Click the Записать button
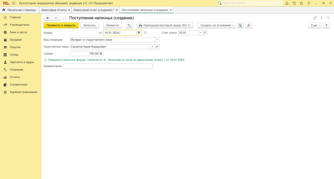 90,25
